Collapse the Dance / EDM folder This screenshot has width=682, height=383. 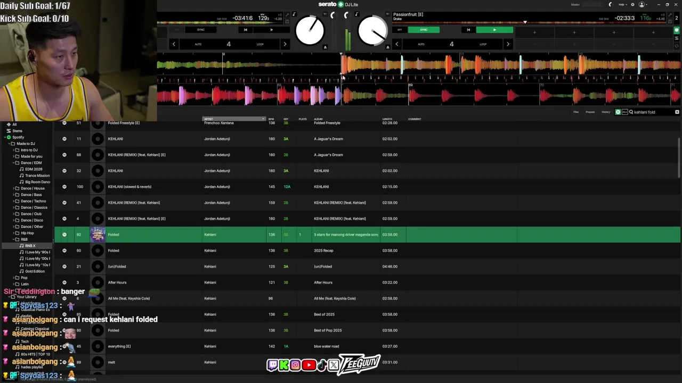[x=13, y=163]
